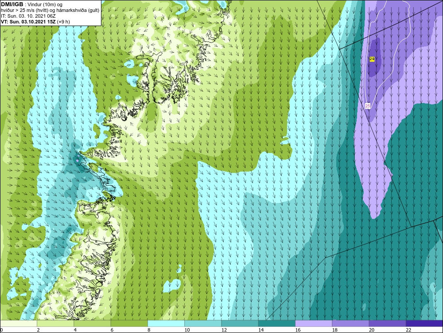Click the 14–16 m/s dark teal legend swatch
The height and width of the screenshot is (333, 443).
pyautogui.click(x=276, y=323)
